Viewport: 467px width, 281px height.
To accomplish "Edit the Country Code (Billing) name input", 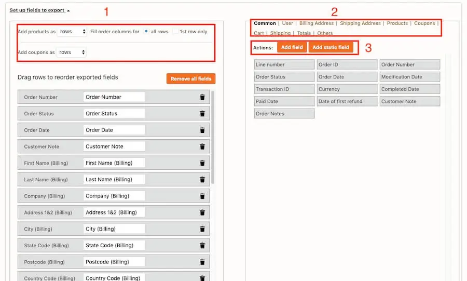I will tap(114, 277).
